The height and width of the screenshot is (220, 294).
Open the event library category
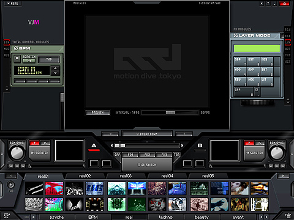(x=238, y=217)
